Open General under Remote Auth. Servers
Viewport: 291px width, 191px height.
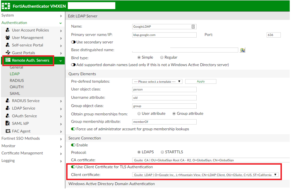coord(16,67)
